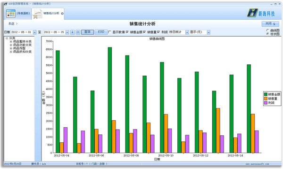Click the orange 销售量 legend swatch
283x169 pixels.
(266, 99)
